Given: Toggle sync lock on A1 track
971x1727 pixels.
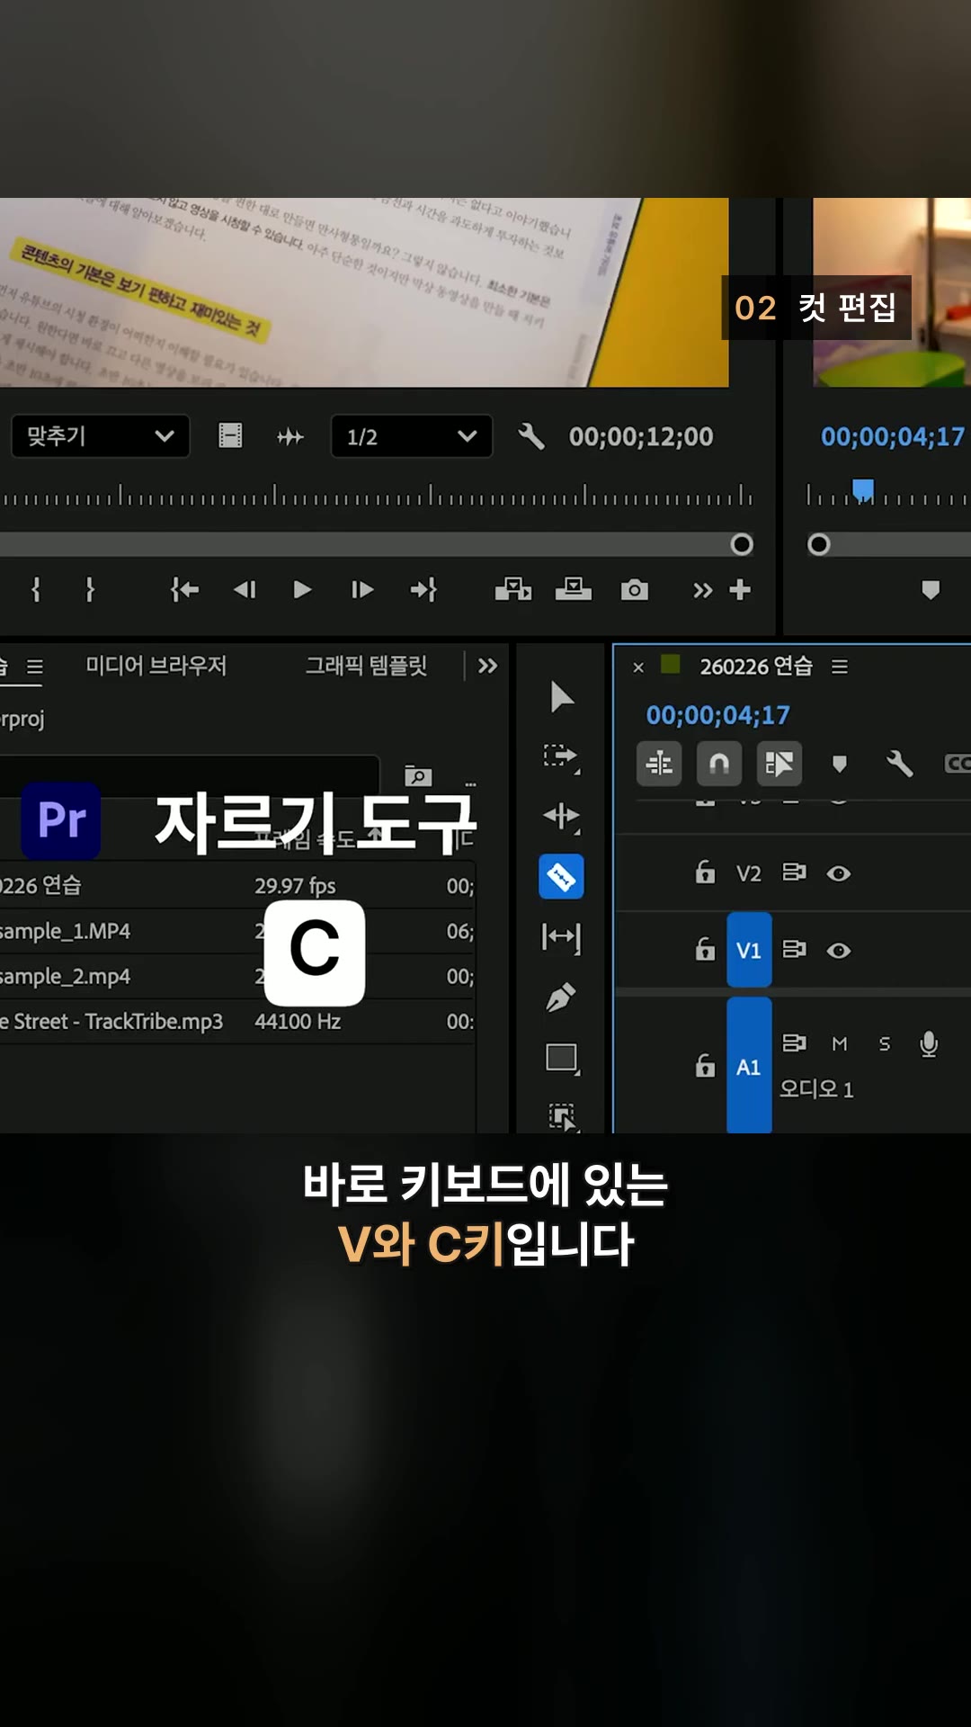Looking at the screenshot, I should (x=794, y=1042).
